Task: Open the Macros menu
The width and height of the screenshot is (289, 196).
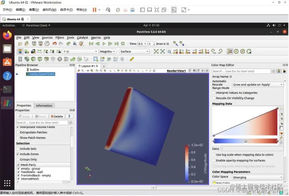Action: [96, 38]
